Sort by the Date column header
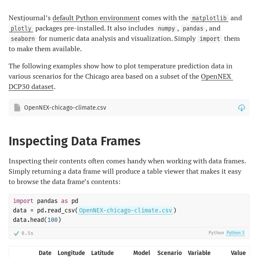Screen dimensions: 258x258 click(45, 253)
